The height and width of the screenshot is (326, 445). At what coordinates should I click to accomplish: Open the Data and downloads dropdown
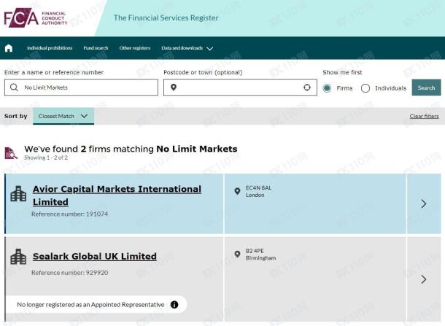[x=187, y=48]
